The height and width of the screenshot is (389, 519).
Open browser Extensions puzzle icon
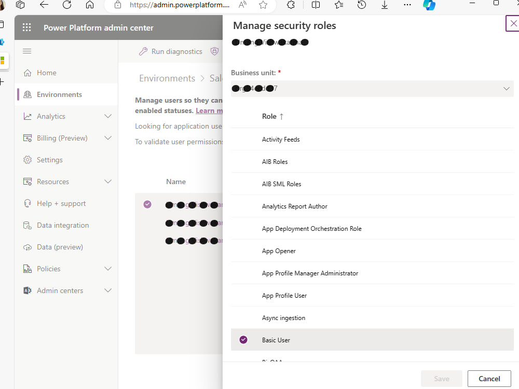point(291,6)
